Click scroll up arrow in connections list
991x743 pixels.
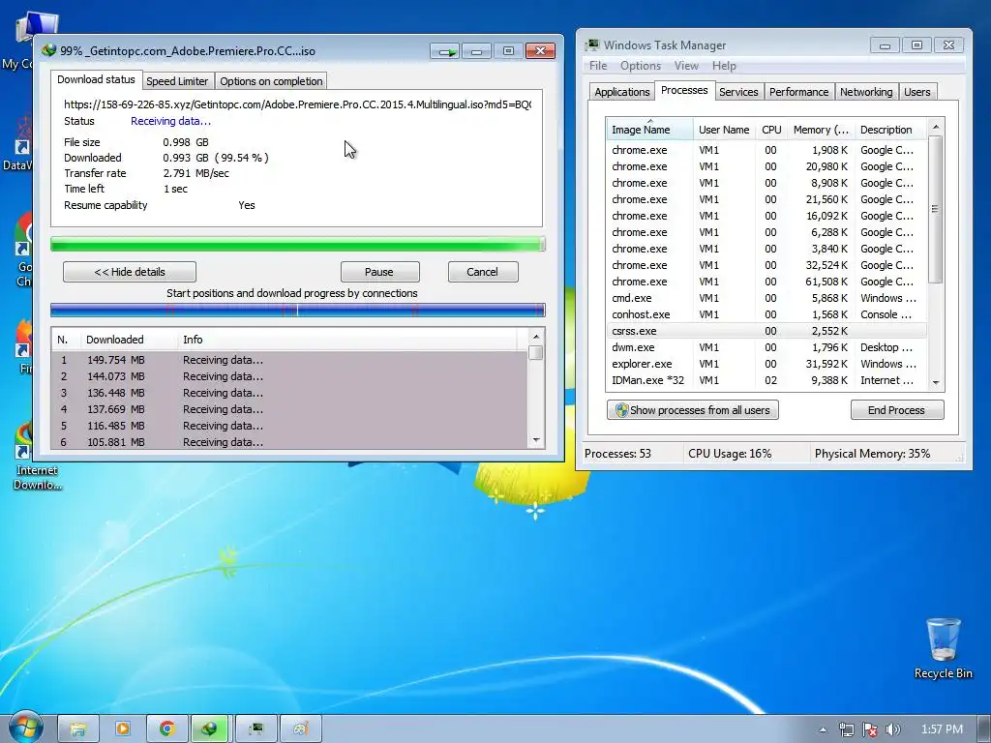[x=536, y=337]
